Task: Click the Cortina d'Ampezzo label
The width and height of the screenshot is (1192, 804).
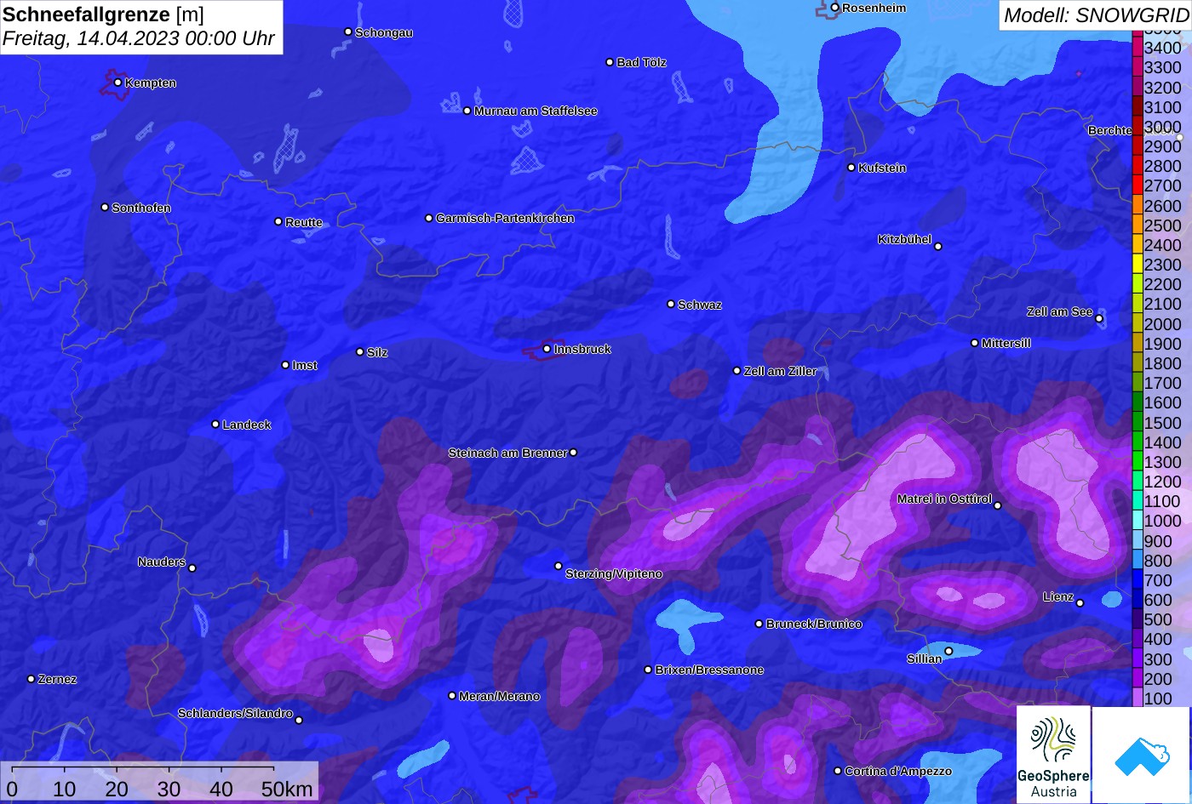Action: pos(898,771)
